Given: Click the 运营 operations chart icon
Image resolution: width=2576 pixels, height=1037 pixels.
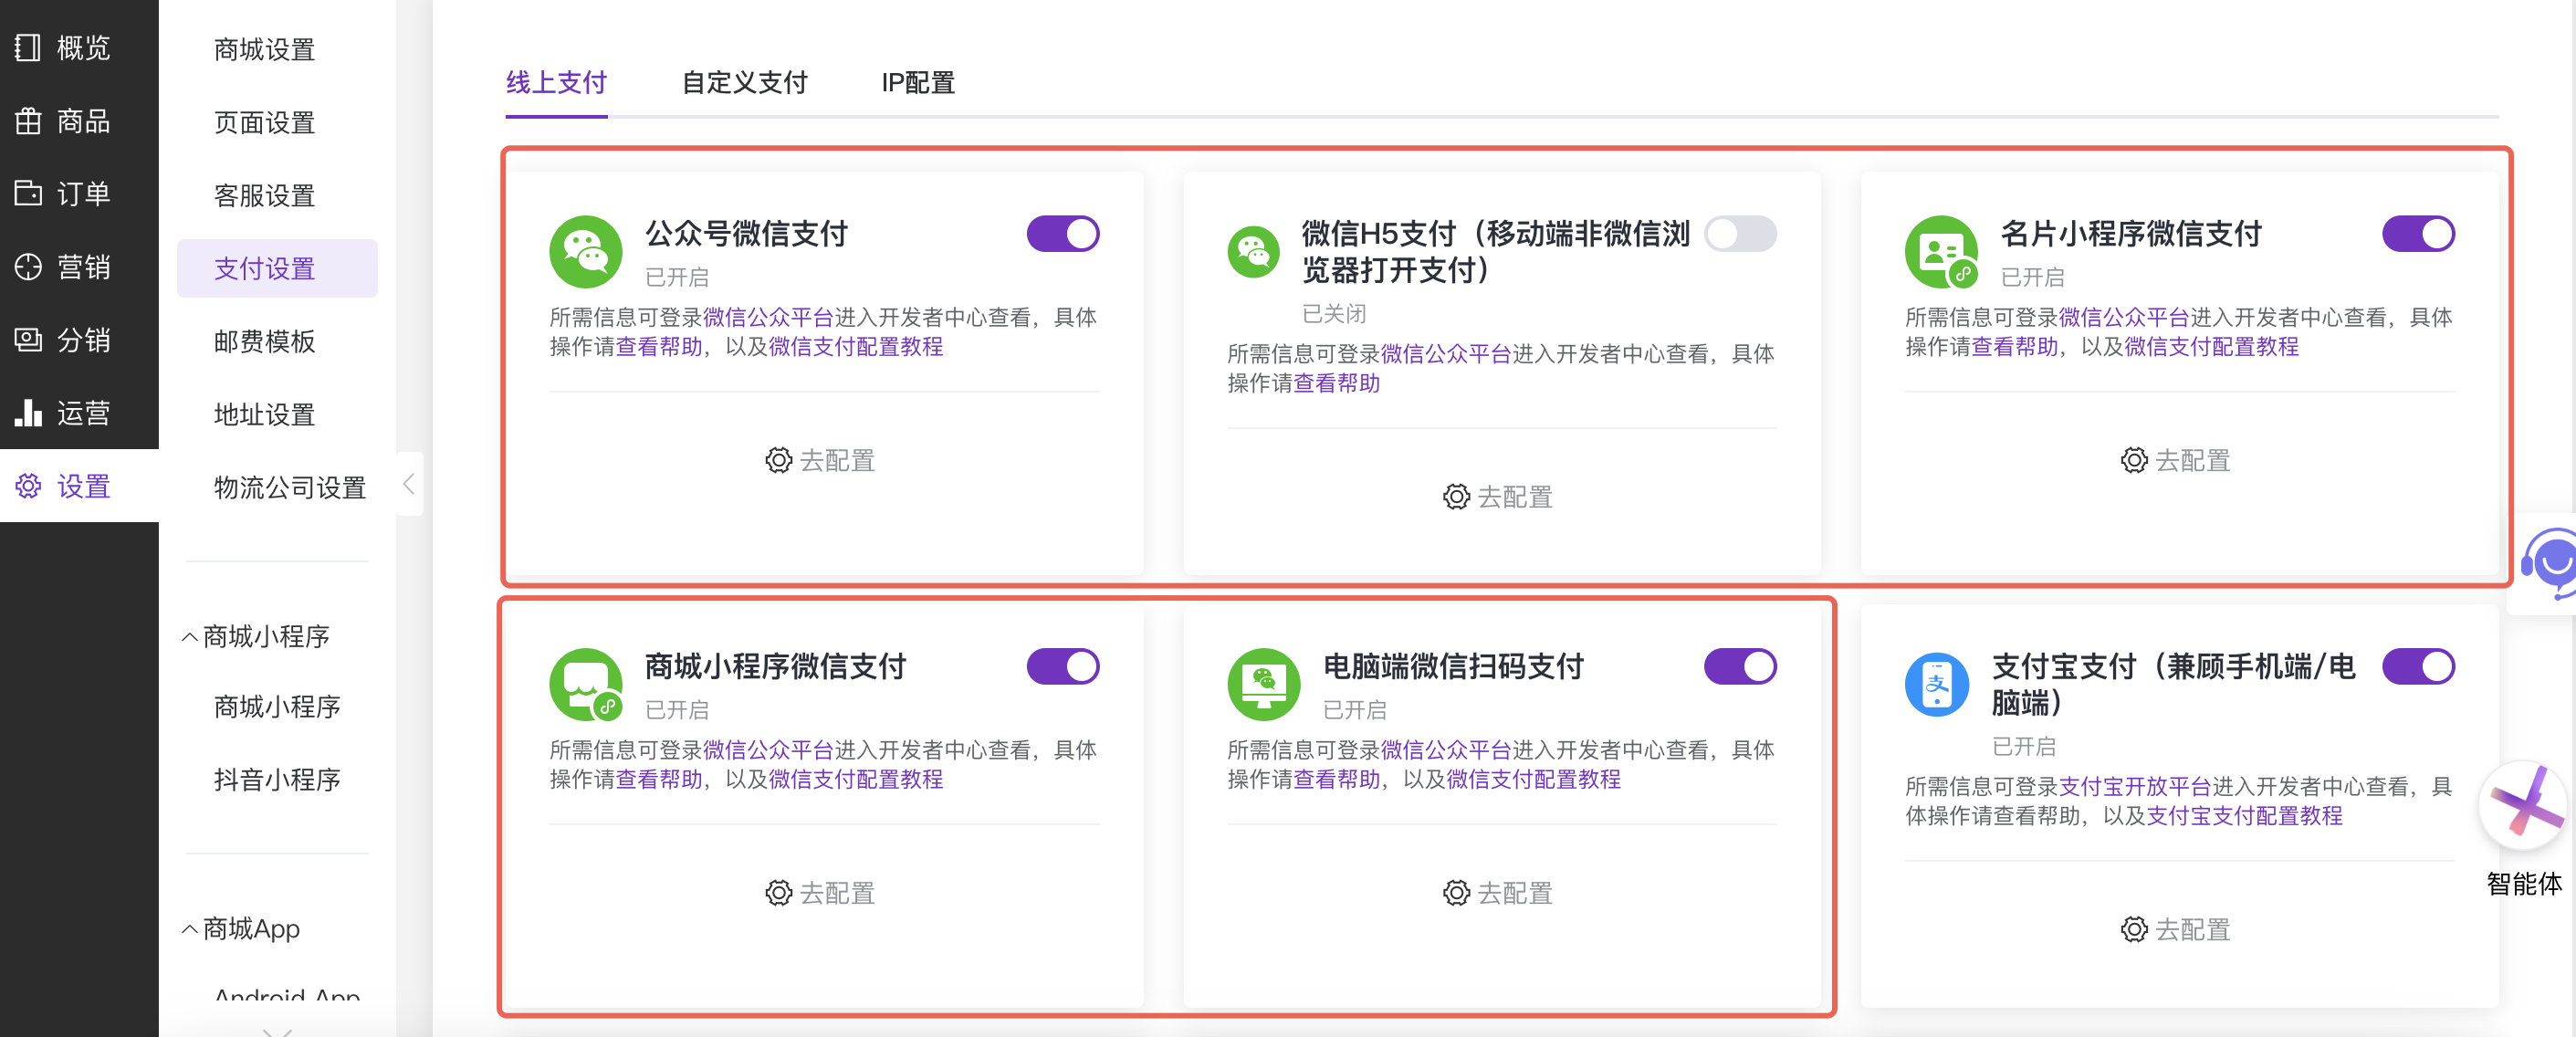Looking at the screenshot, I should point(28,413).
